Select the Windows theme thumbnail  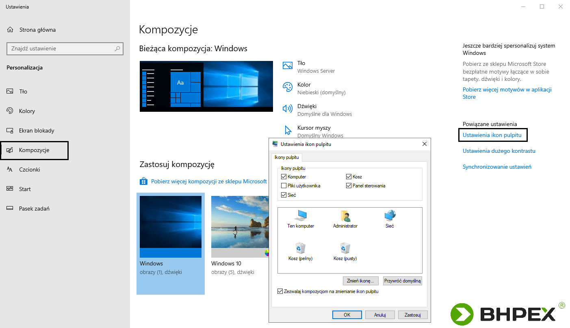tap(171, 227)
